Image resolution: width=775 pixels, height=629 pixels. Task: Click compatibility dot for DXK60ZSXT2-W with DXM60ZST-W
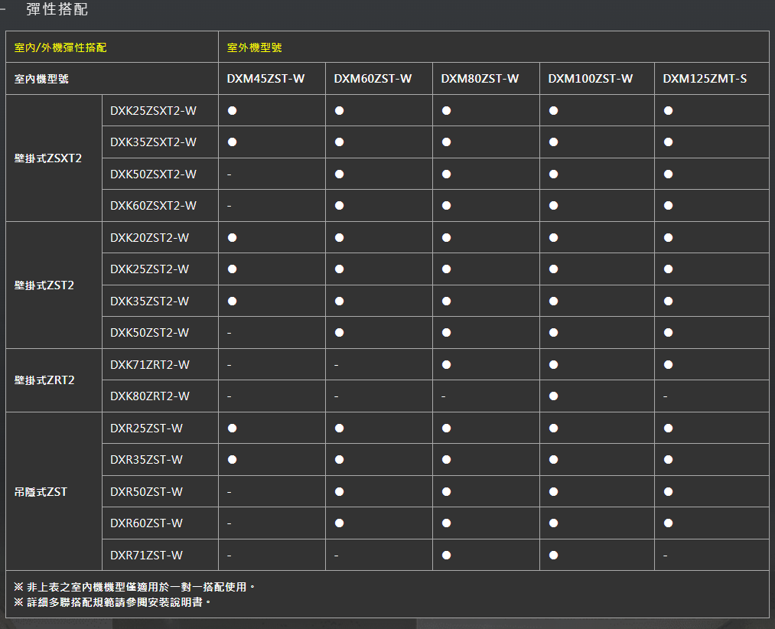pyautogui.click(x=339, y=206)
